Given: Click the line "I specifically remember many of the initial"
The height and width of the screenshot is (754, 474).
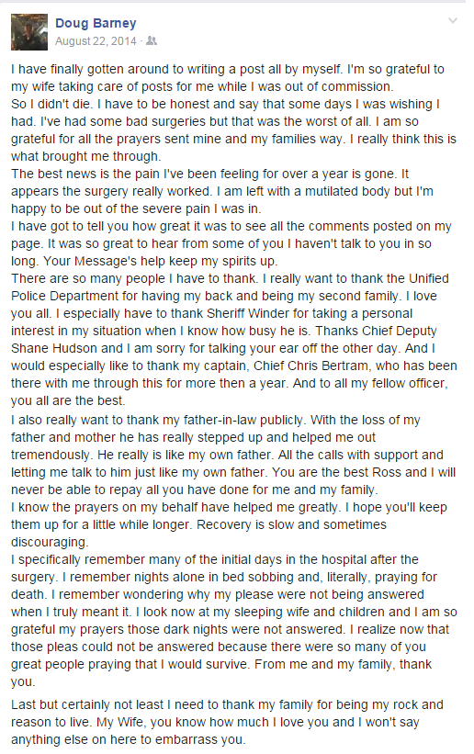Looking at the screenshot, I should (x=215, y=560).
